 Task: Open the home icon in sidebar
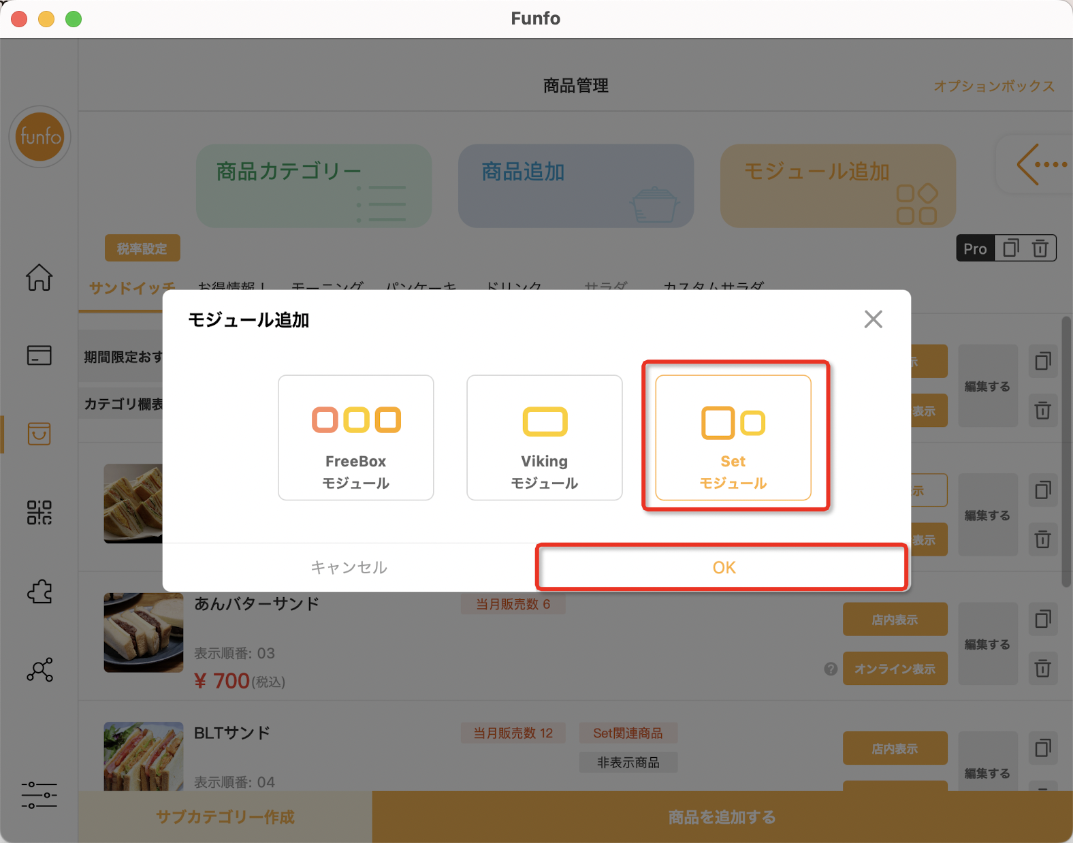click(x=39, y=277)
